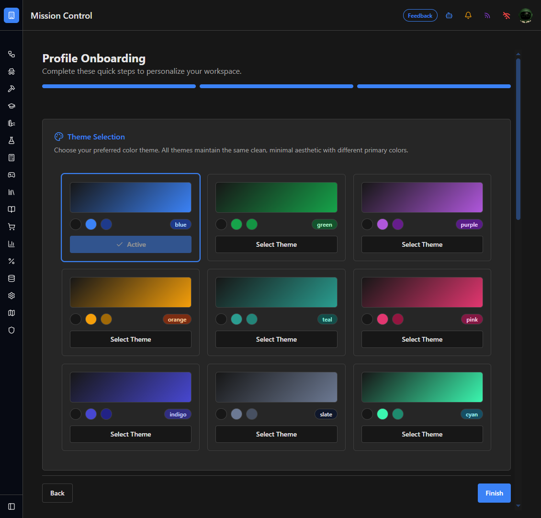Select the hammer tool sidebar icon

coord(11,89)
